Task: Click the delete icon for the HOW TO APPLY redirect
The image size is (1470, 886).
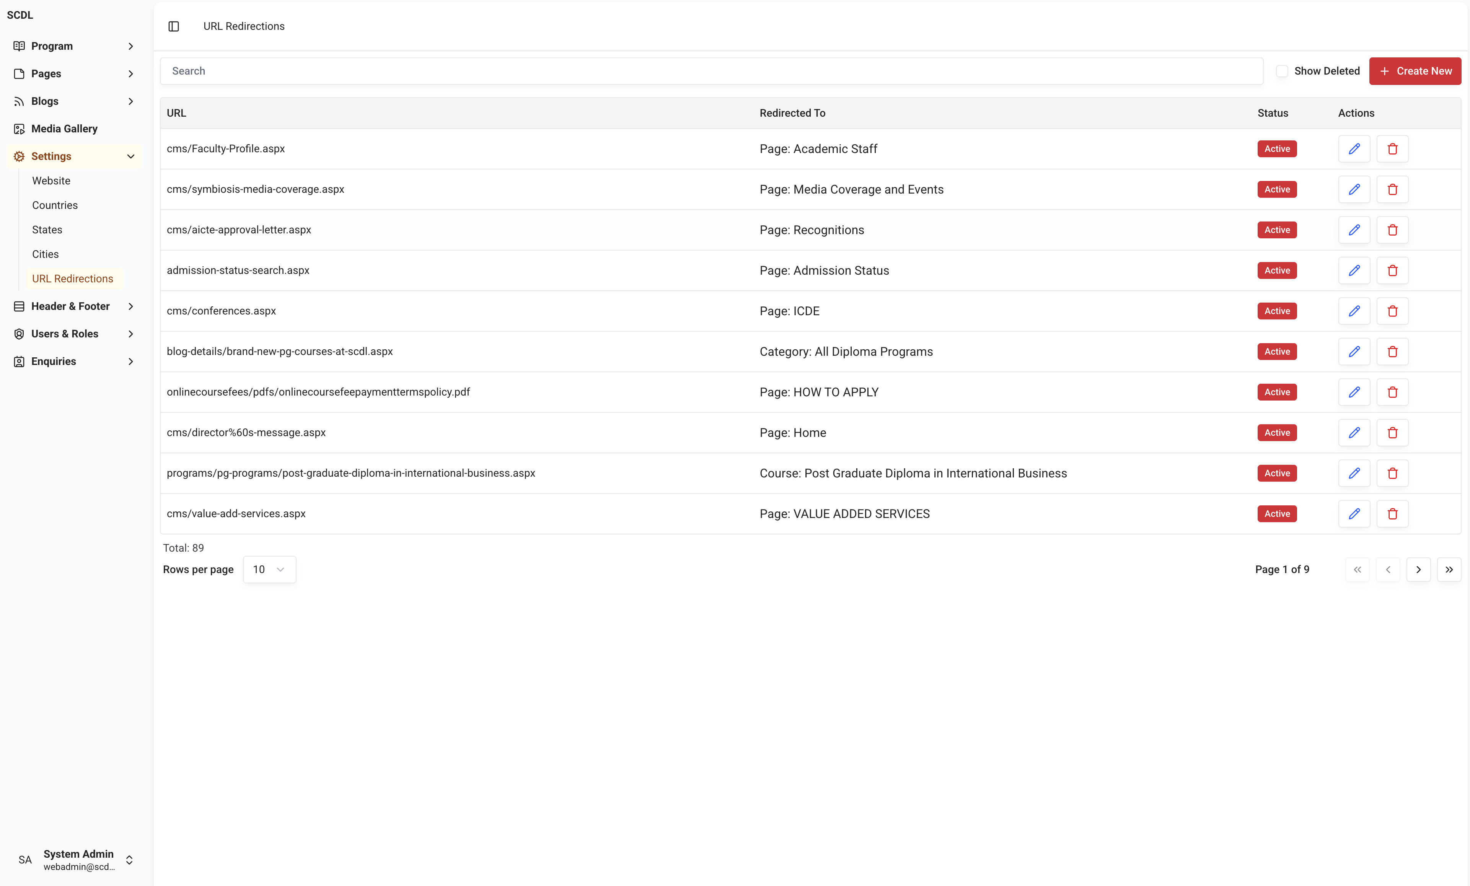Action: coord(1392,392)
